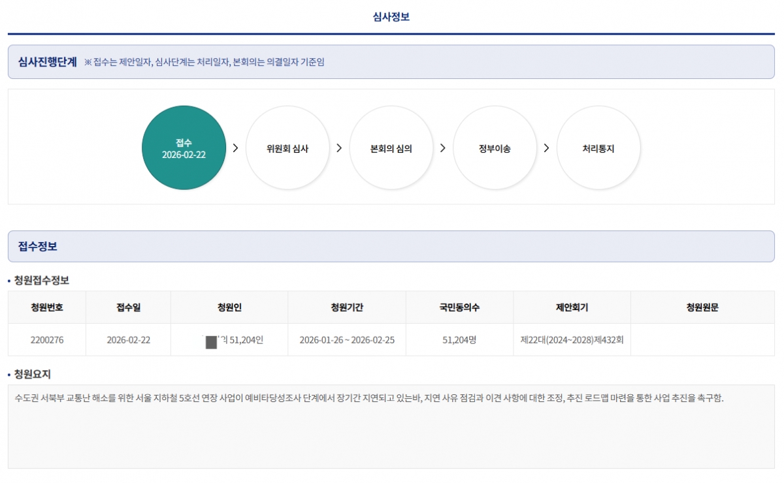
Task: Click the 청원번호 column header
Action: [x=47, y=307]
